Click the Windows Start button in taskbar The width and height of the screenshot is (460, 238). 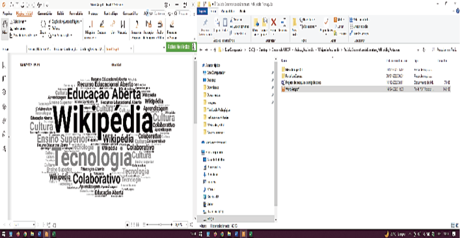(3, 234)
